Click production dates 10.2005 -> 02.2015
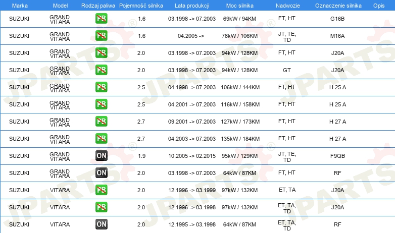Viewport: 395px width, 233px height. pos(192,156)
